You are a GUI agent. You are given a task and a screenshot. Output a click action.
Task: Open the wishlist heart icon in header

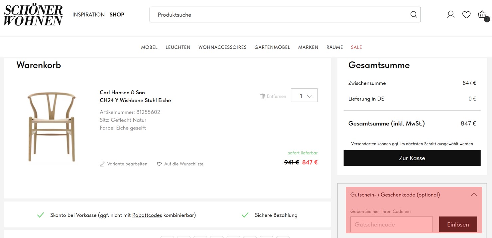(x=466, y=15)
